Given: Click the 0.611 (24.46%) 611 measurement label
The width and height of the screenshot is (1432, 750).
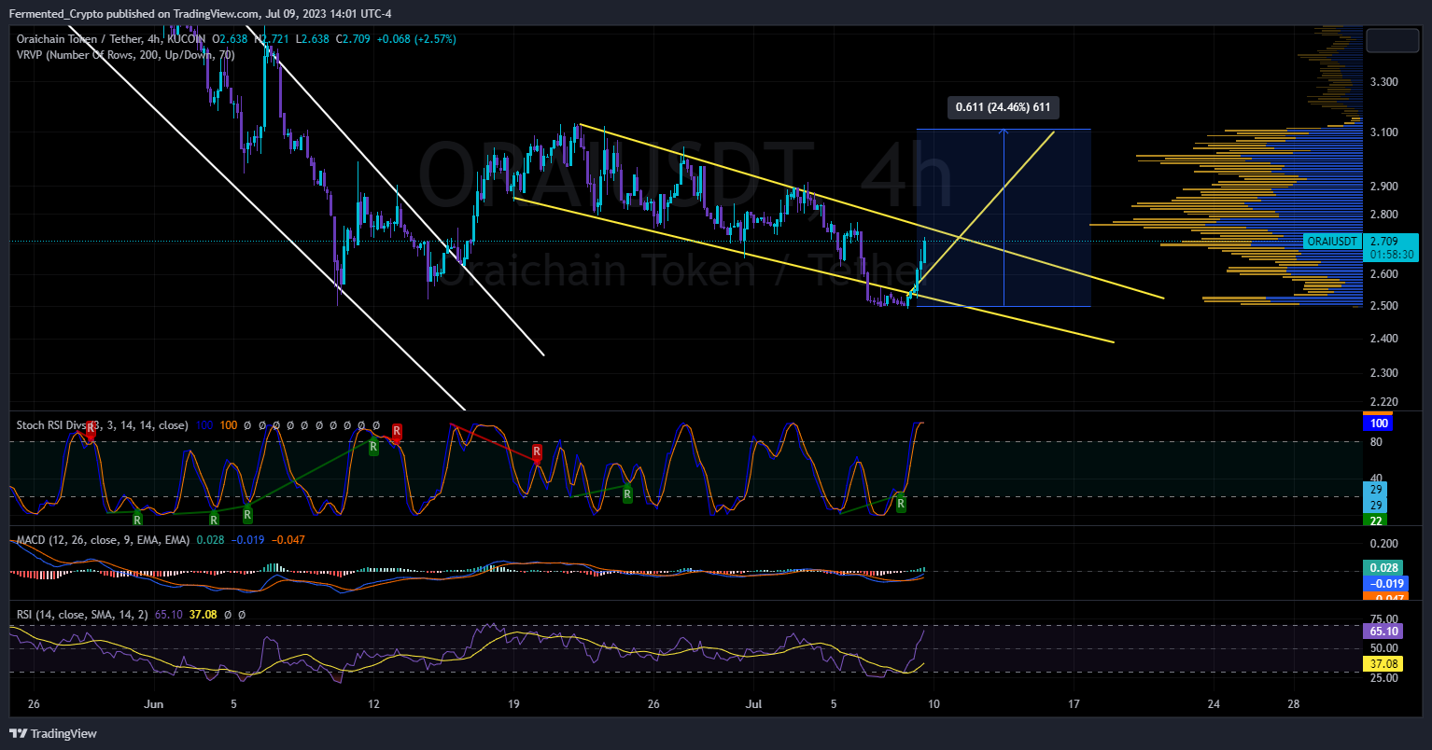Looking at the screenshot, I should 1004,107.
